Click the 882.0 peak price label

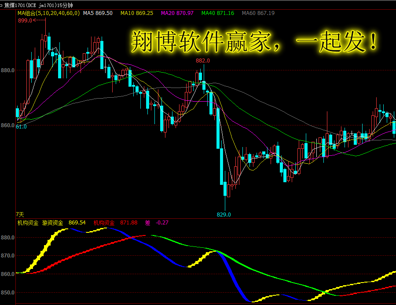[x=203, y=61]
